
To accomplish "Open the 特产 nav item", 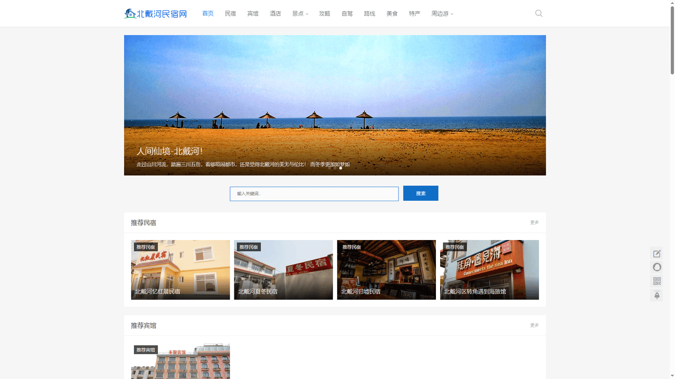I will 414,14.
